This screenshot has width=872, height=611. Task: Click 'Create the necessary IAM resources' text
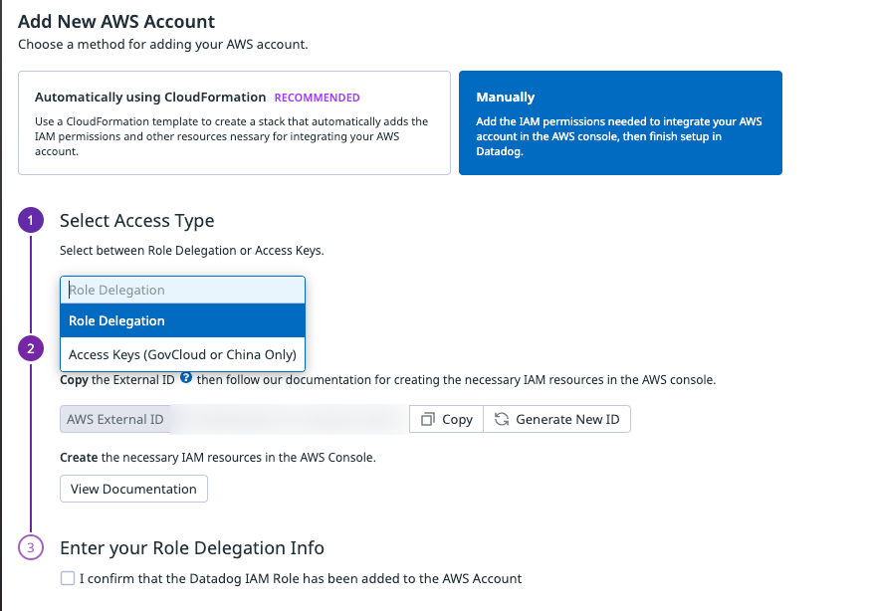point(218,458)
